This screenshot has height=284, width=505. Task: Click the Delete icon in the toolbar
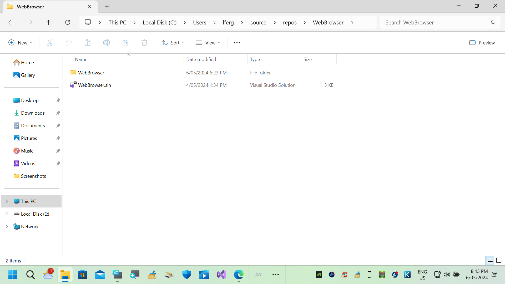[x=144, y=42]
